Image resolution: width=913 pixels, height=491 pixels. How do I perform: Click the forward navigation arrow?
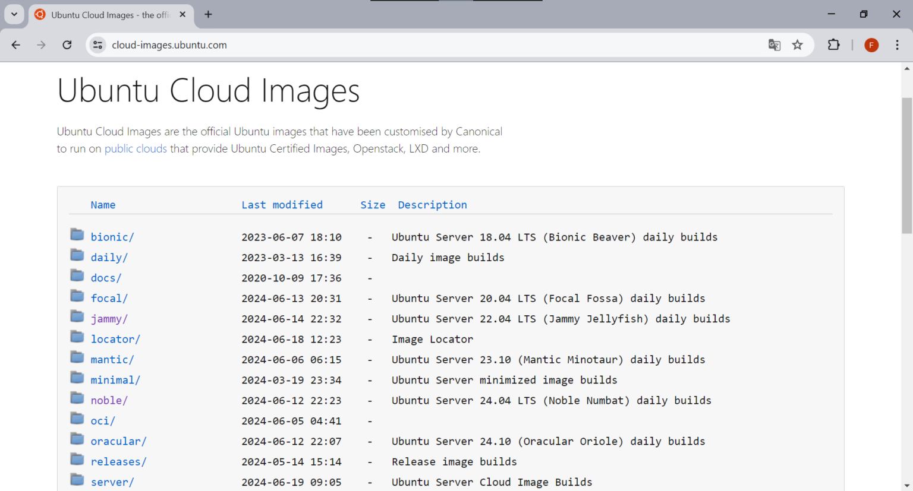point(41,45)
